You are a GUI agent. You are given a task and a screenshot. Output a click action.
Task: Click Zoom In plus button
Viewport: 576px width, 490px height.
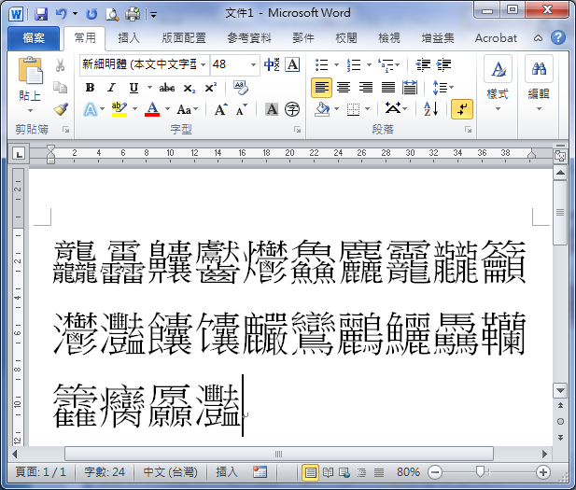pyautogui.click(x=543, y=472)
